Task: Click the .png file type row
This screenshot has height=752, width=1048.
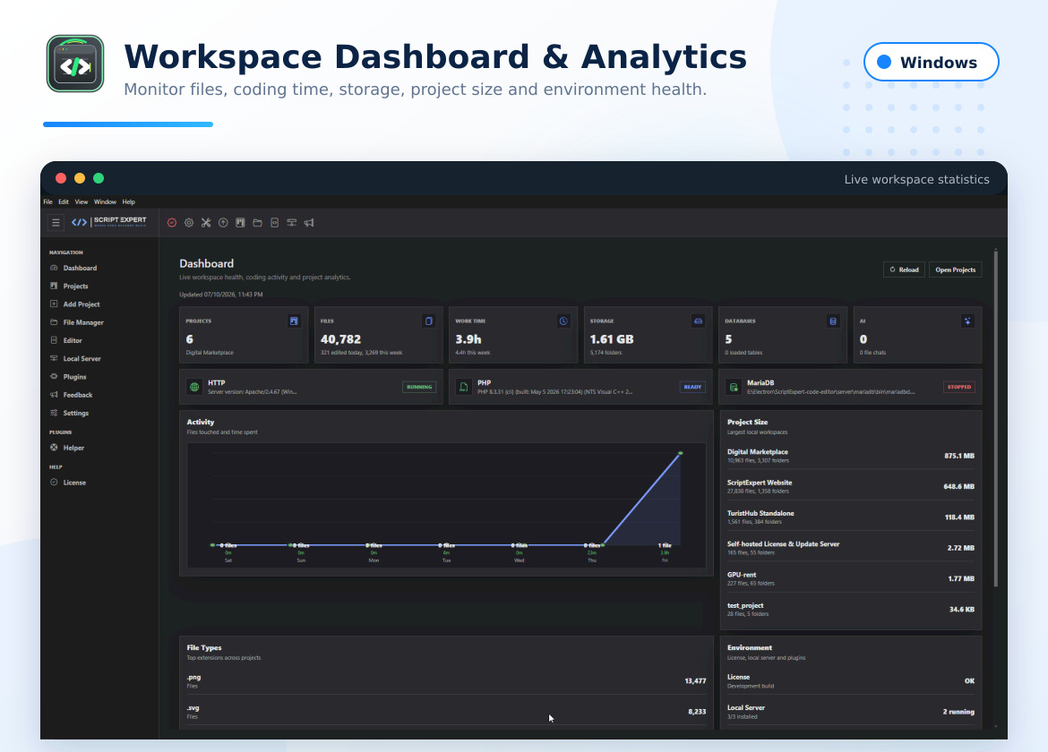Action: (x=446, y=681)
